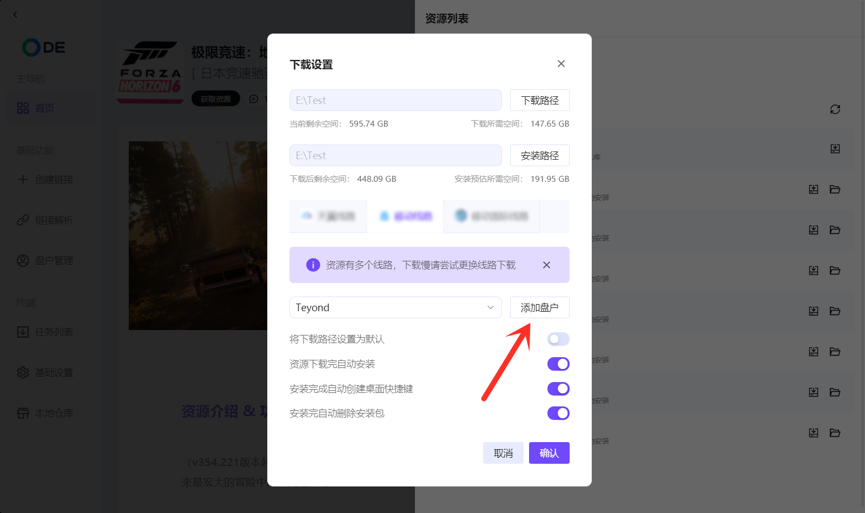This screenshot has width=865, height=513.
Task: Go back using the top-left arrow
Action: (15, 15)
